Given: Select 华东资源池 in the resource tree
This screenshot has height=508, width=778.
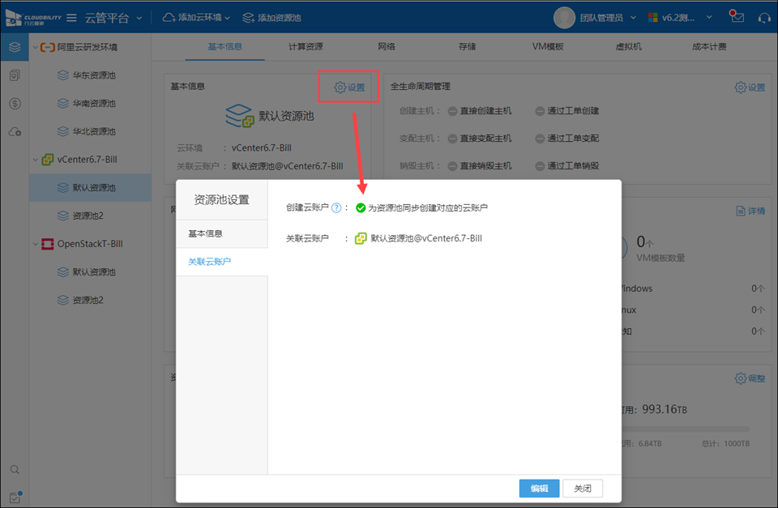Looking at the screenshot, I should (x=93, y=75).
